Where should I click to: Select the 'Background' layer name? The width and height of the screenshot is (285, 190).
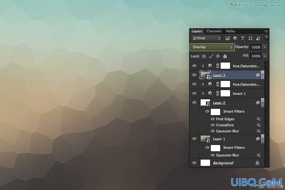pyautogui.click(x=223, y=163)
